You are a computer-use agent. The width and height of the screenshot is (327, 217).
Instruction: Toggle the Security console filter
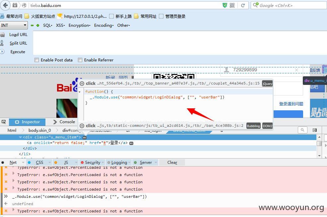point(93,163)
